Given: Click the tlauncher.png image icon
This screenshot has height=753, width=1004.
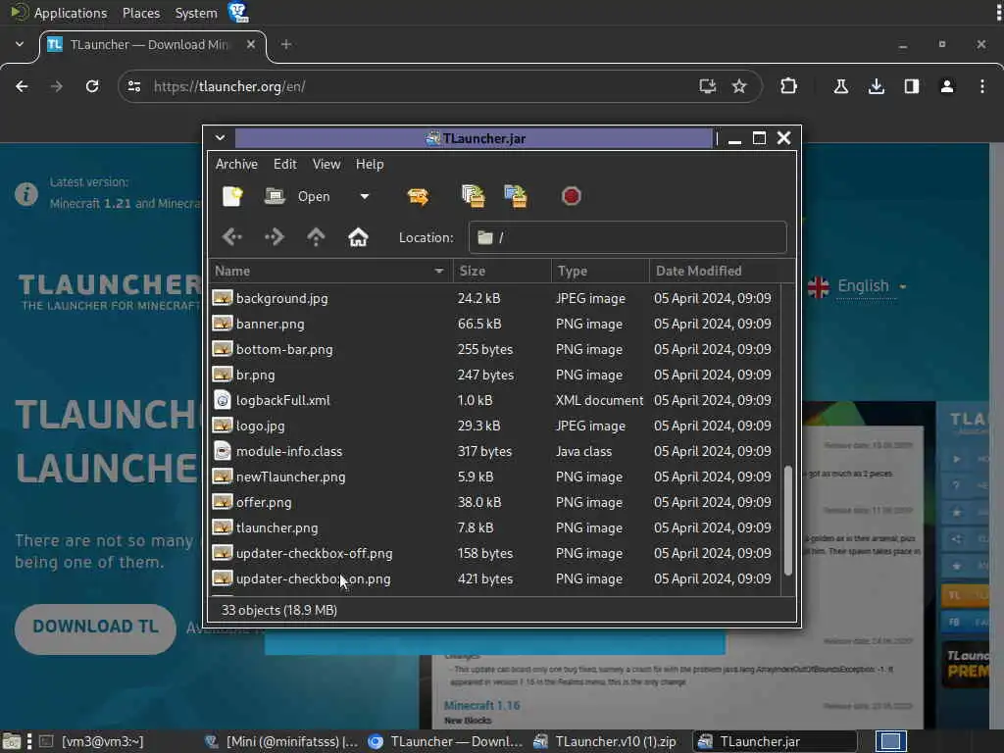Looking at the screenshot, I should (x=223, y=527).
